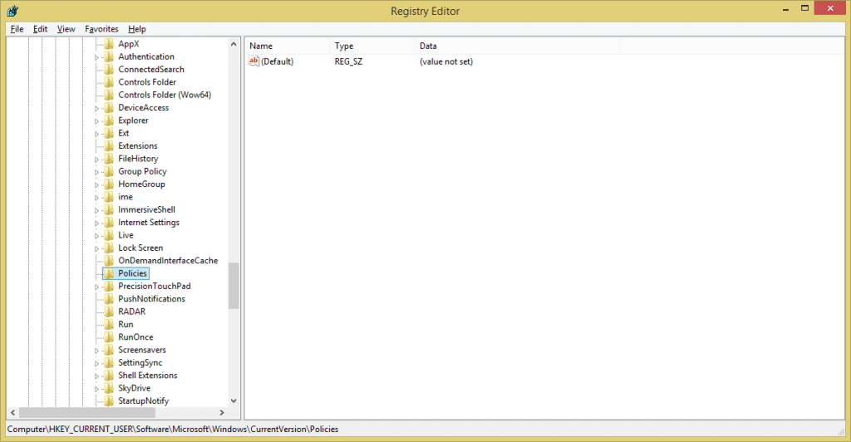Expand the Lock Screen key
This screenshot has height=442, width=851.
(96, 249)
